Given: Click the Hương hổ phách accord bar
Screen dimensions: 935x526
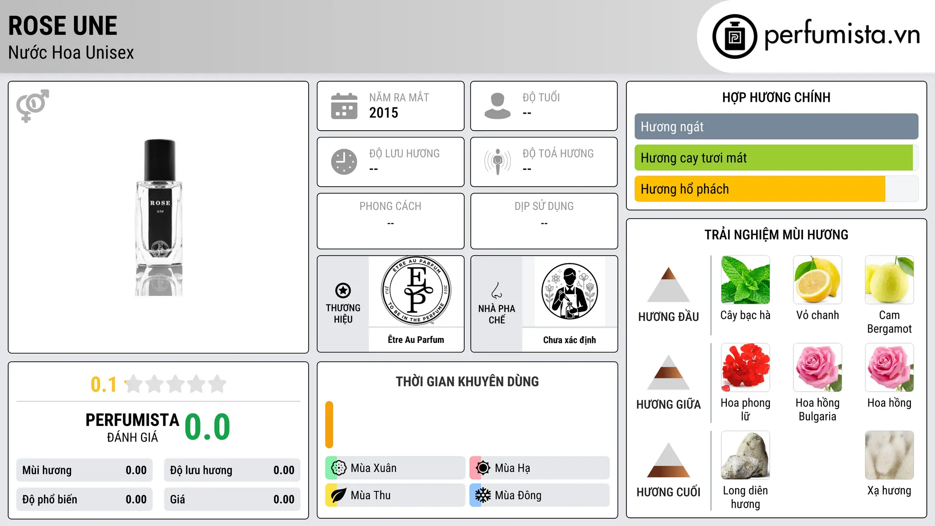Looking at the screenshot, I should point(777,189).
